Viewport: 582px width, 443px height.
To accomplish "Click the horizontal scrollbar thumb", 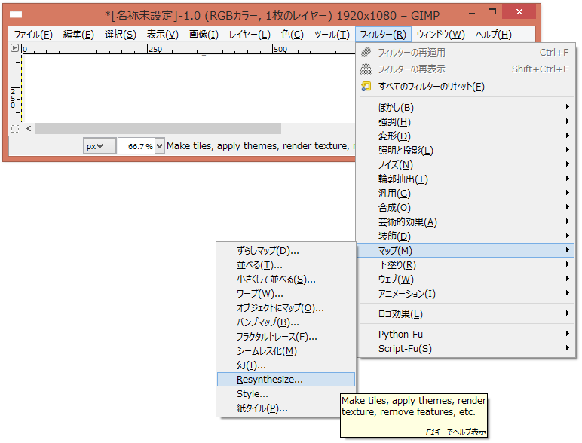I will [x=158, y=129].
